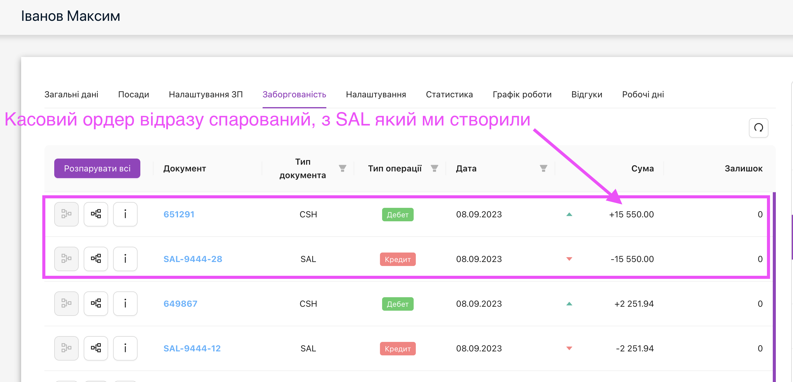Open filter for Дата column
The width and height of the screenshot is (793, 382).
[543, 168]
